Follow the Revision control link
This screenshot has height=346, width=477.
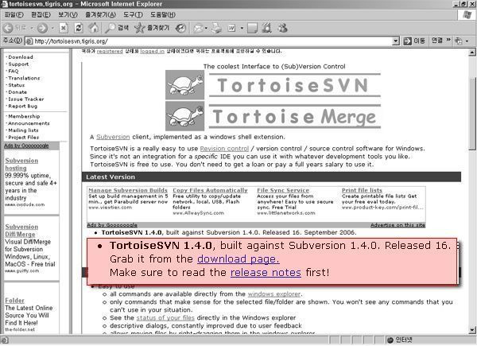[x=224, y=149]
